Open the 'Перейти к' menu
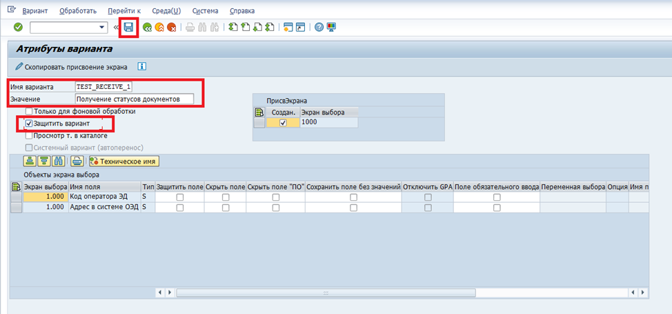The image size is (672, 314). pyautogui.click(x=124, y=11)
